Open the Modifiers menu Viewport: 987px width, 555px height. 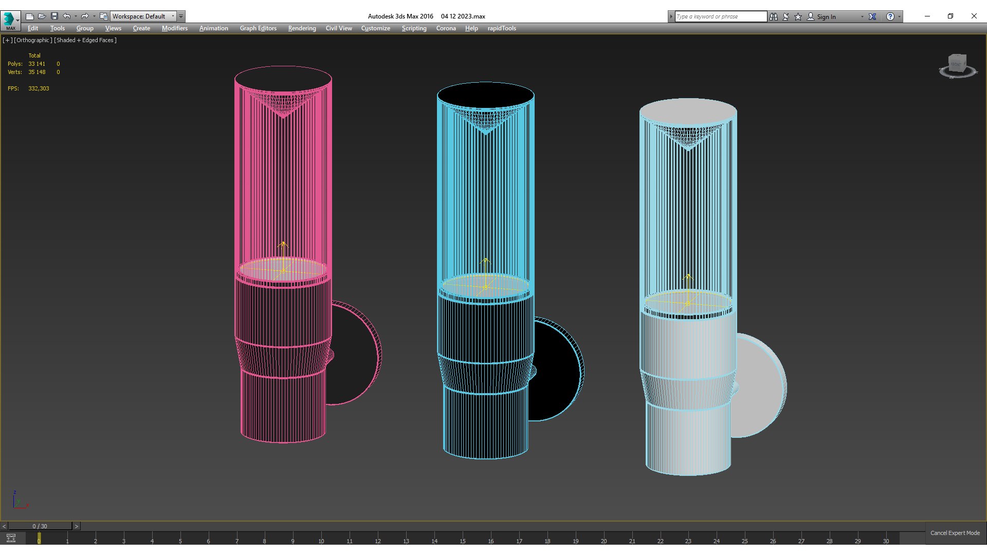(x=175, y=28)
